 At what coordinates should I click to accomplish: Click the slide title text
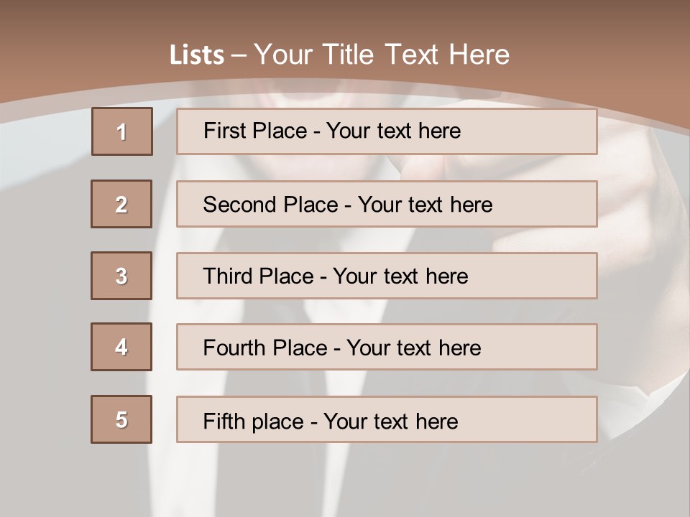(339, 55)
